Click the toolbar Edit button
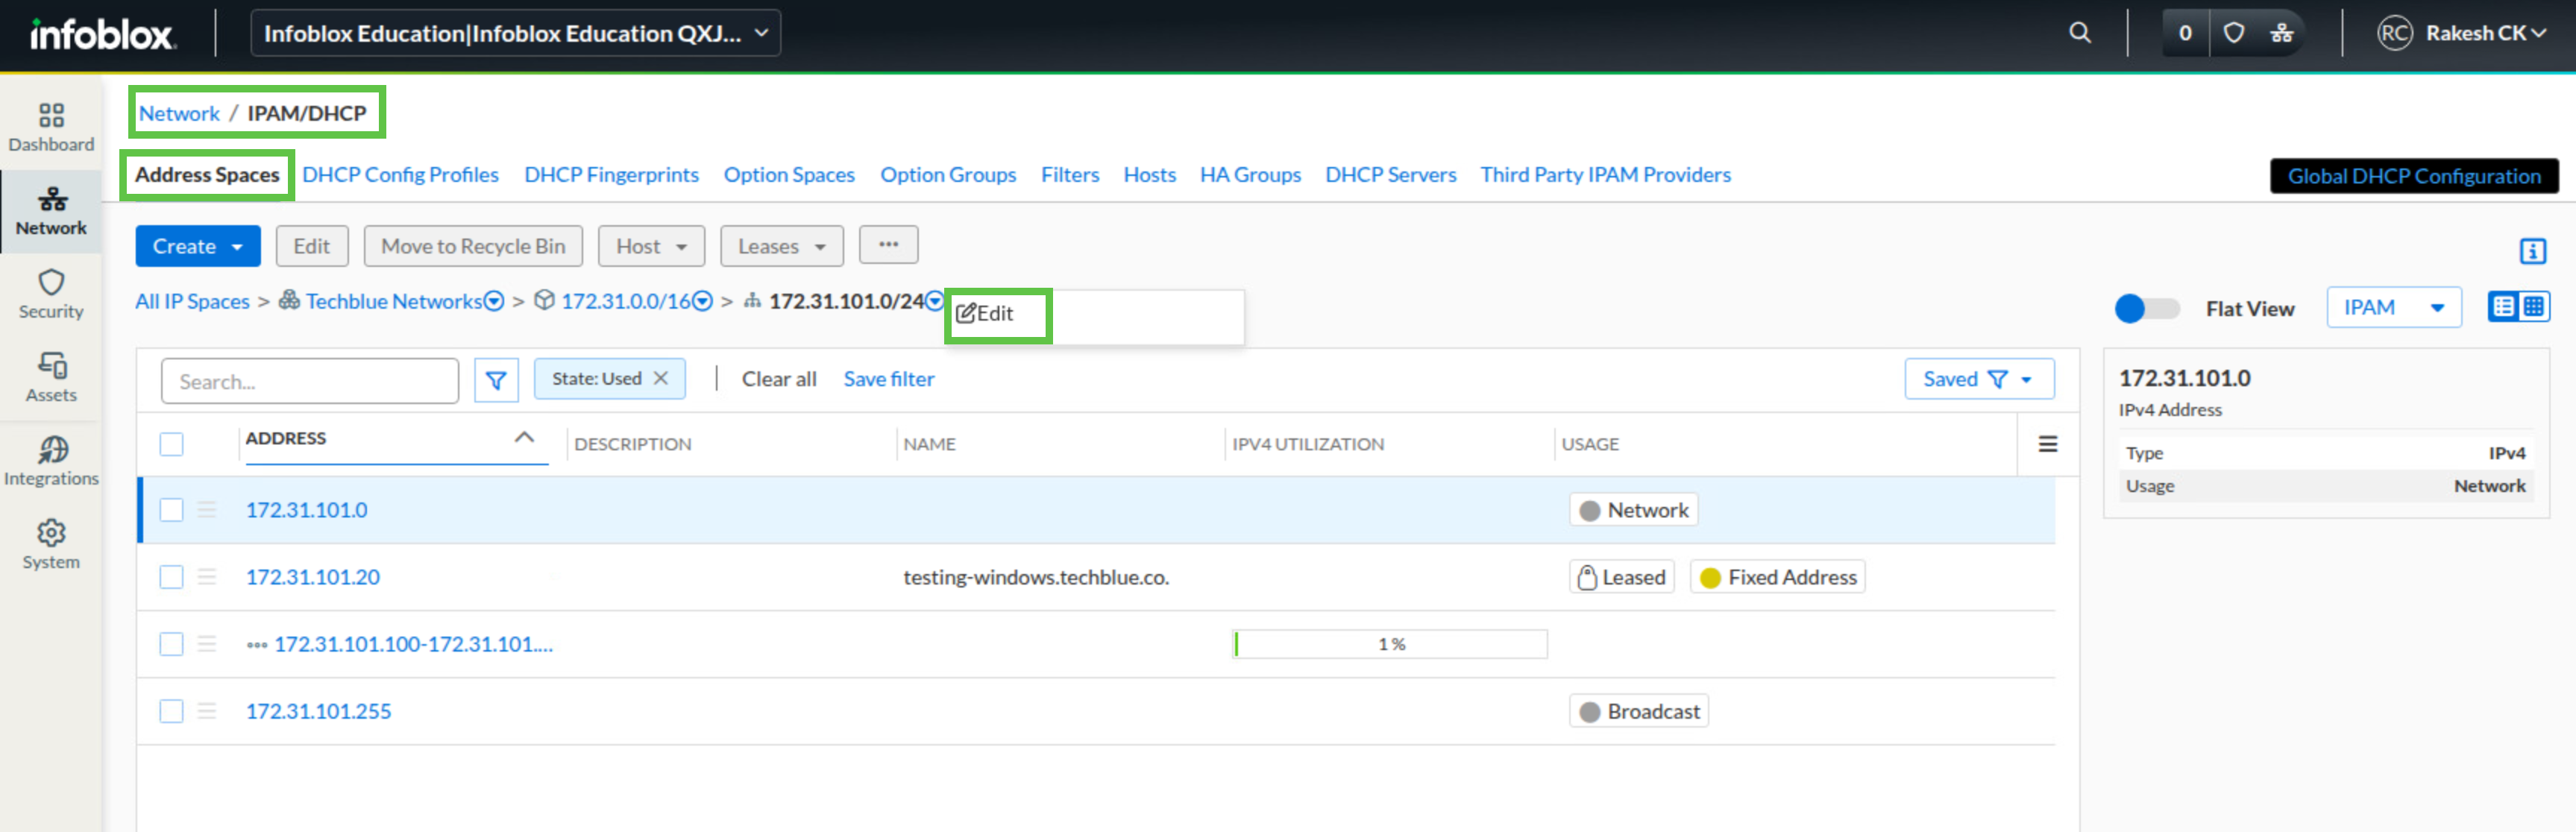The width and height of the screenshot is (2576, 832). (312, 246)
